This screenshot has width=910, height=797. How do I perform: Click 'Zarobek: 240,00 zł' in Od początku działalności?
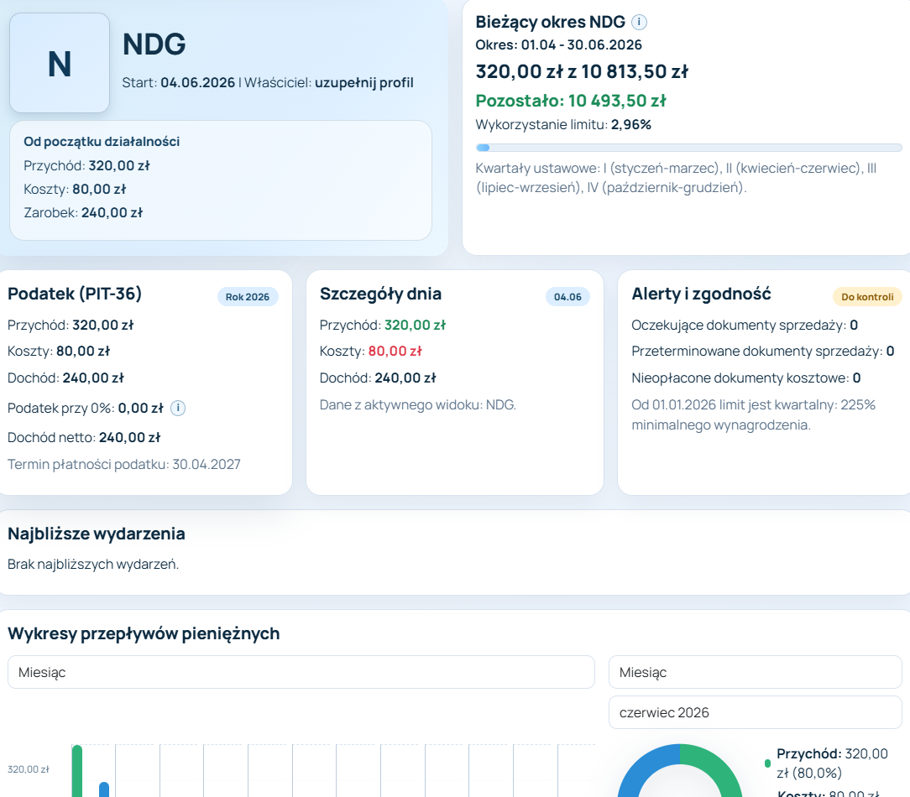tap(83, 213)
